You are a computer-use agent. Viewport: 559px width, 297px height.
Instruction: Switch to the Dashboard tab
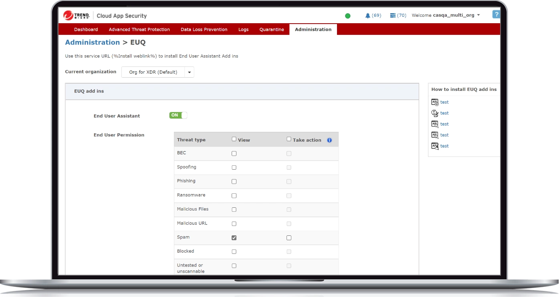[86, 30]
